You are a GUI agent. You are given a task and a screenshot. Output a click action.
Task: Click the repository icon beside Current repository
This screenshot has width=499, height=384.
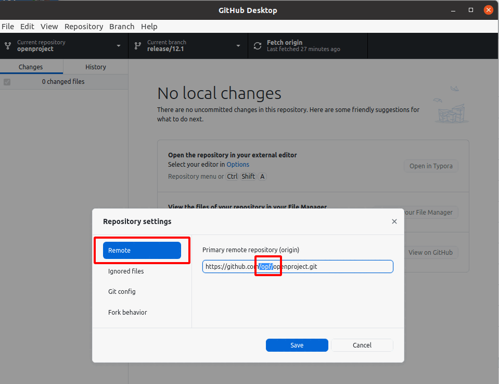tap(8, 46)
